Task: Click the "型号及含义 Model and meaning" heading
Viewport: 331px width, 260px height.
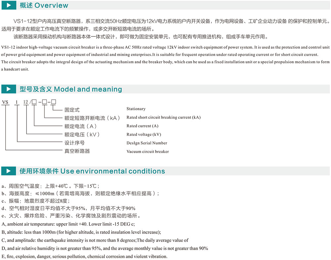Action: pyautogui.click(x=71, y=89)
